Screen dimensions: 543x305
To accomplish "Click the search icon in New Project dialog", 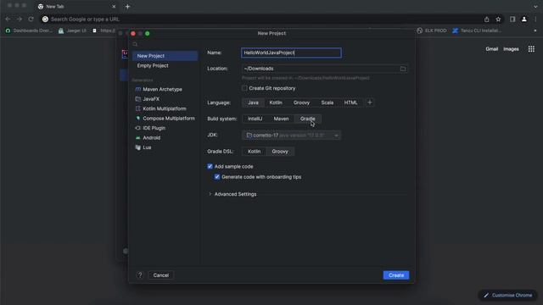I will [x=135, y=44].
